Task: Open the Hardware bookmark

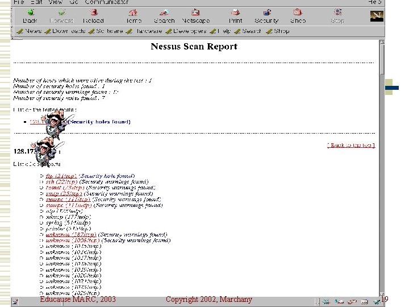Action: pyautogui.click(x=144, y=31)
